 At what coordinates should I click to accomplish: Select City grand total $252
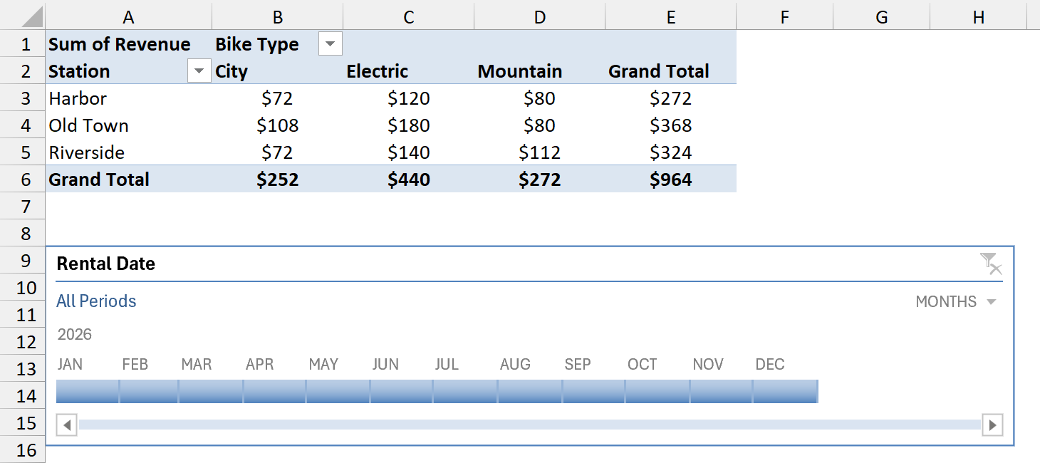pos(278,180)
